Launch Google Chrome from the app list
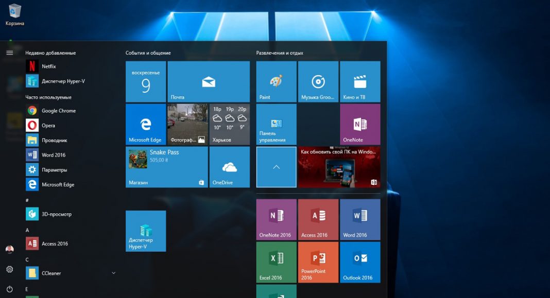The height and width of the screenshot is (298, 550). (x=70, y=111)
